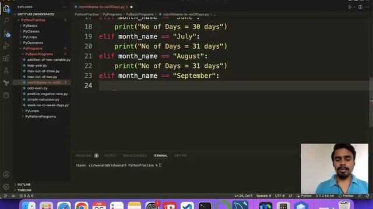Viewport: 373px width, 209px height.
Task: Switch to the DEBUG CONSOLE tab
Action: click(x=135, y=156)
